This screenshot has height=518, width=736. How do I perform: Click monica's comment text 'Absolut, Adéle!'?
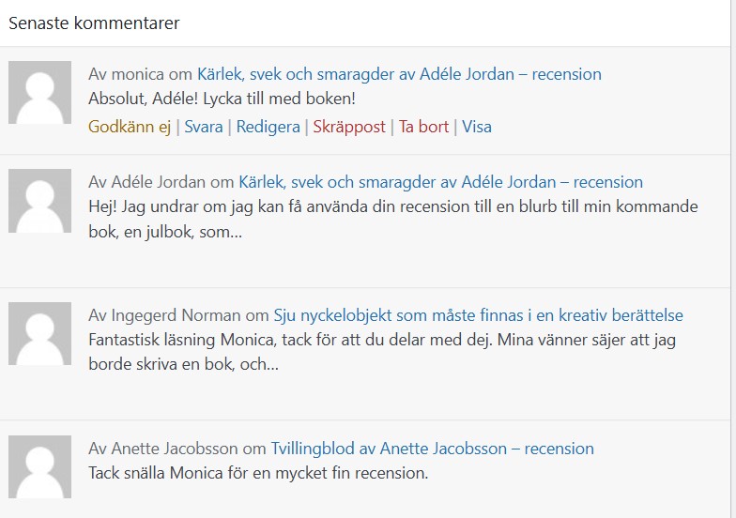143,99
